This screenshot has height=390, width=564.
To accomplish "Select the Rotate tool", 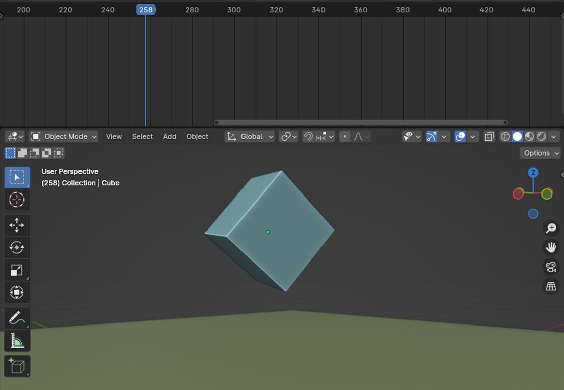I will (x=17, y=247).
